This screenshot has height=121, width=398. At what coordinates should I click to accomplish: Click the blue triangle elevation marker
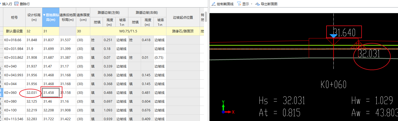coord(333,36)
